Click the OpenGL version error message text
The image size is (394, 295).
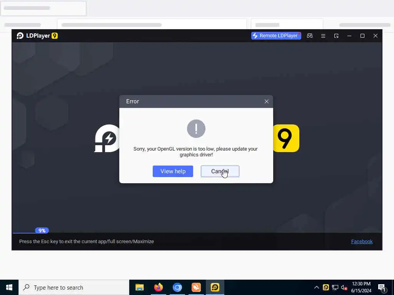pyautogui.click(x=195, y=152)
